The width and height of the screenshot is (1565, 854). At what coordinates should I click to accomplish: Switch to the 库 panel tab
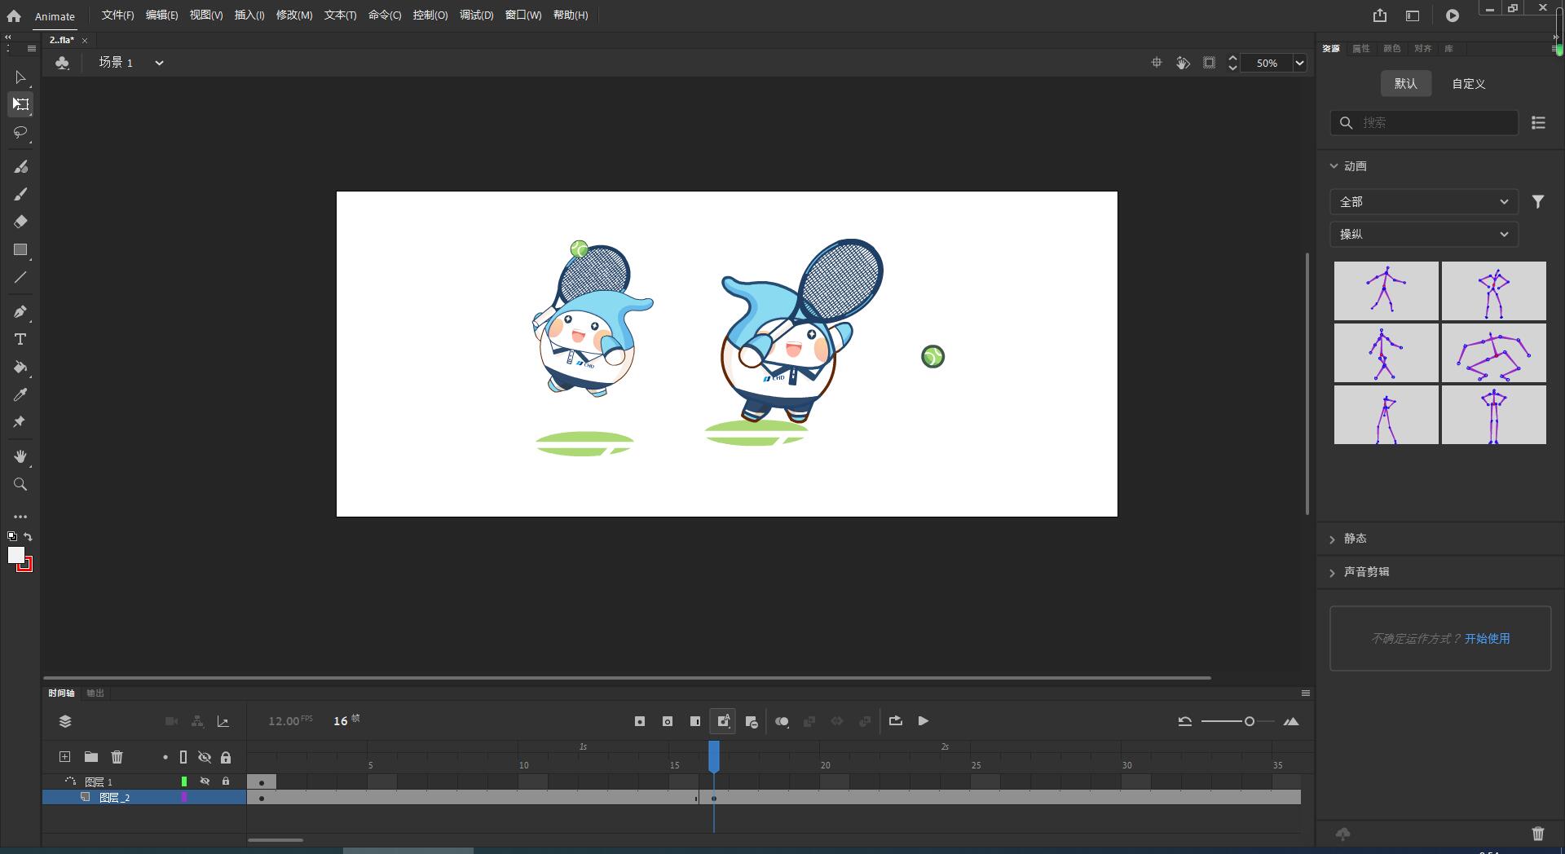[x=1448, y=49]
